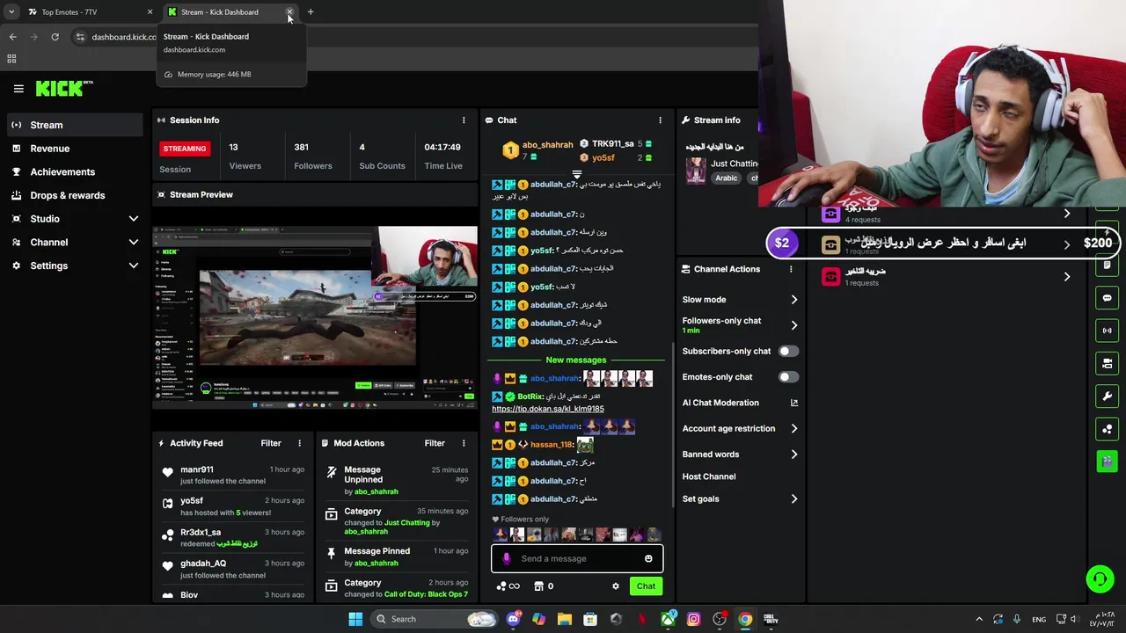Click yo5sf hosted activity entry
The width and height of the screenshot is (1126, 633).
(232, 506)
